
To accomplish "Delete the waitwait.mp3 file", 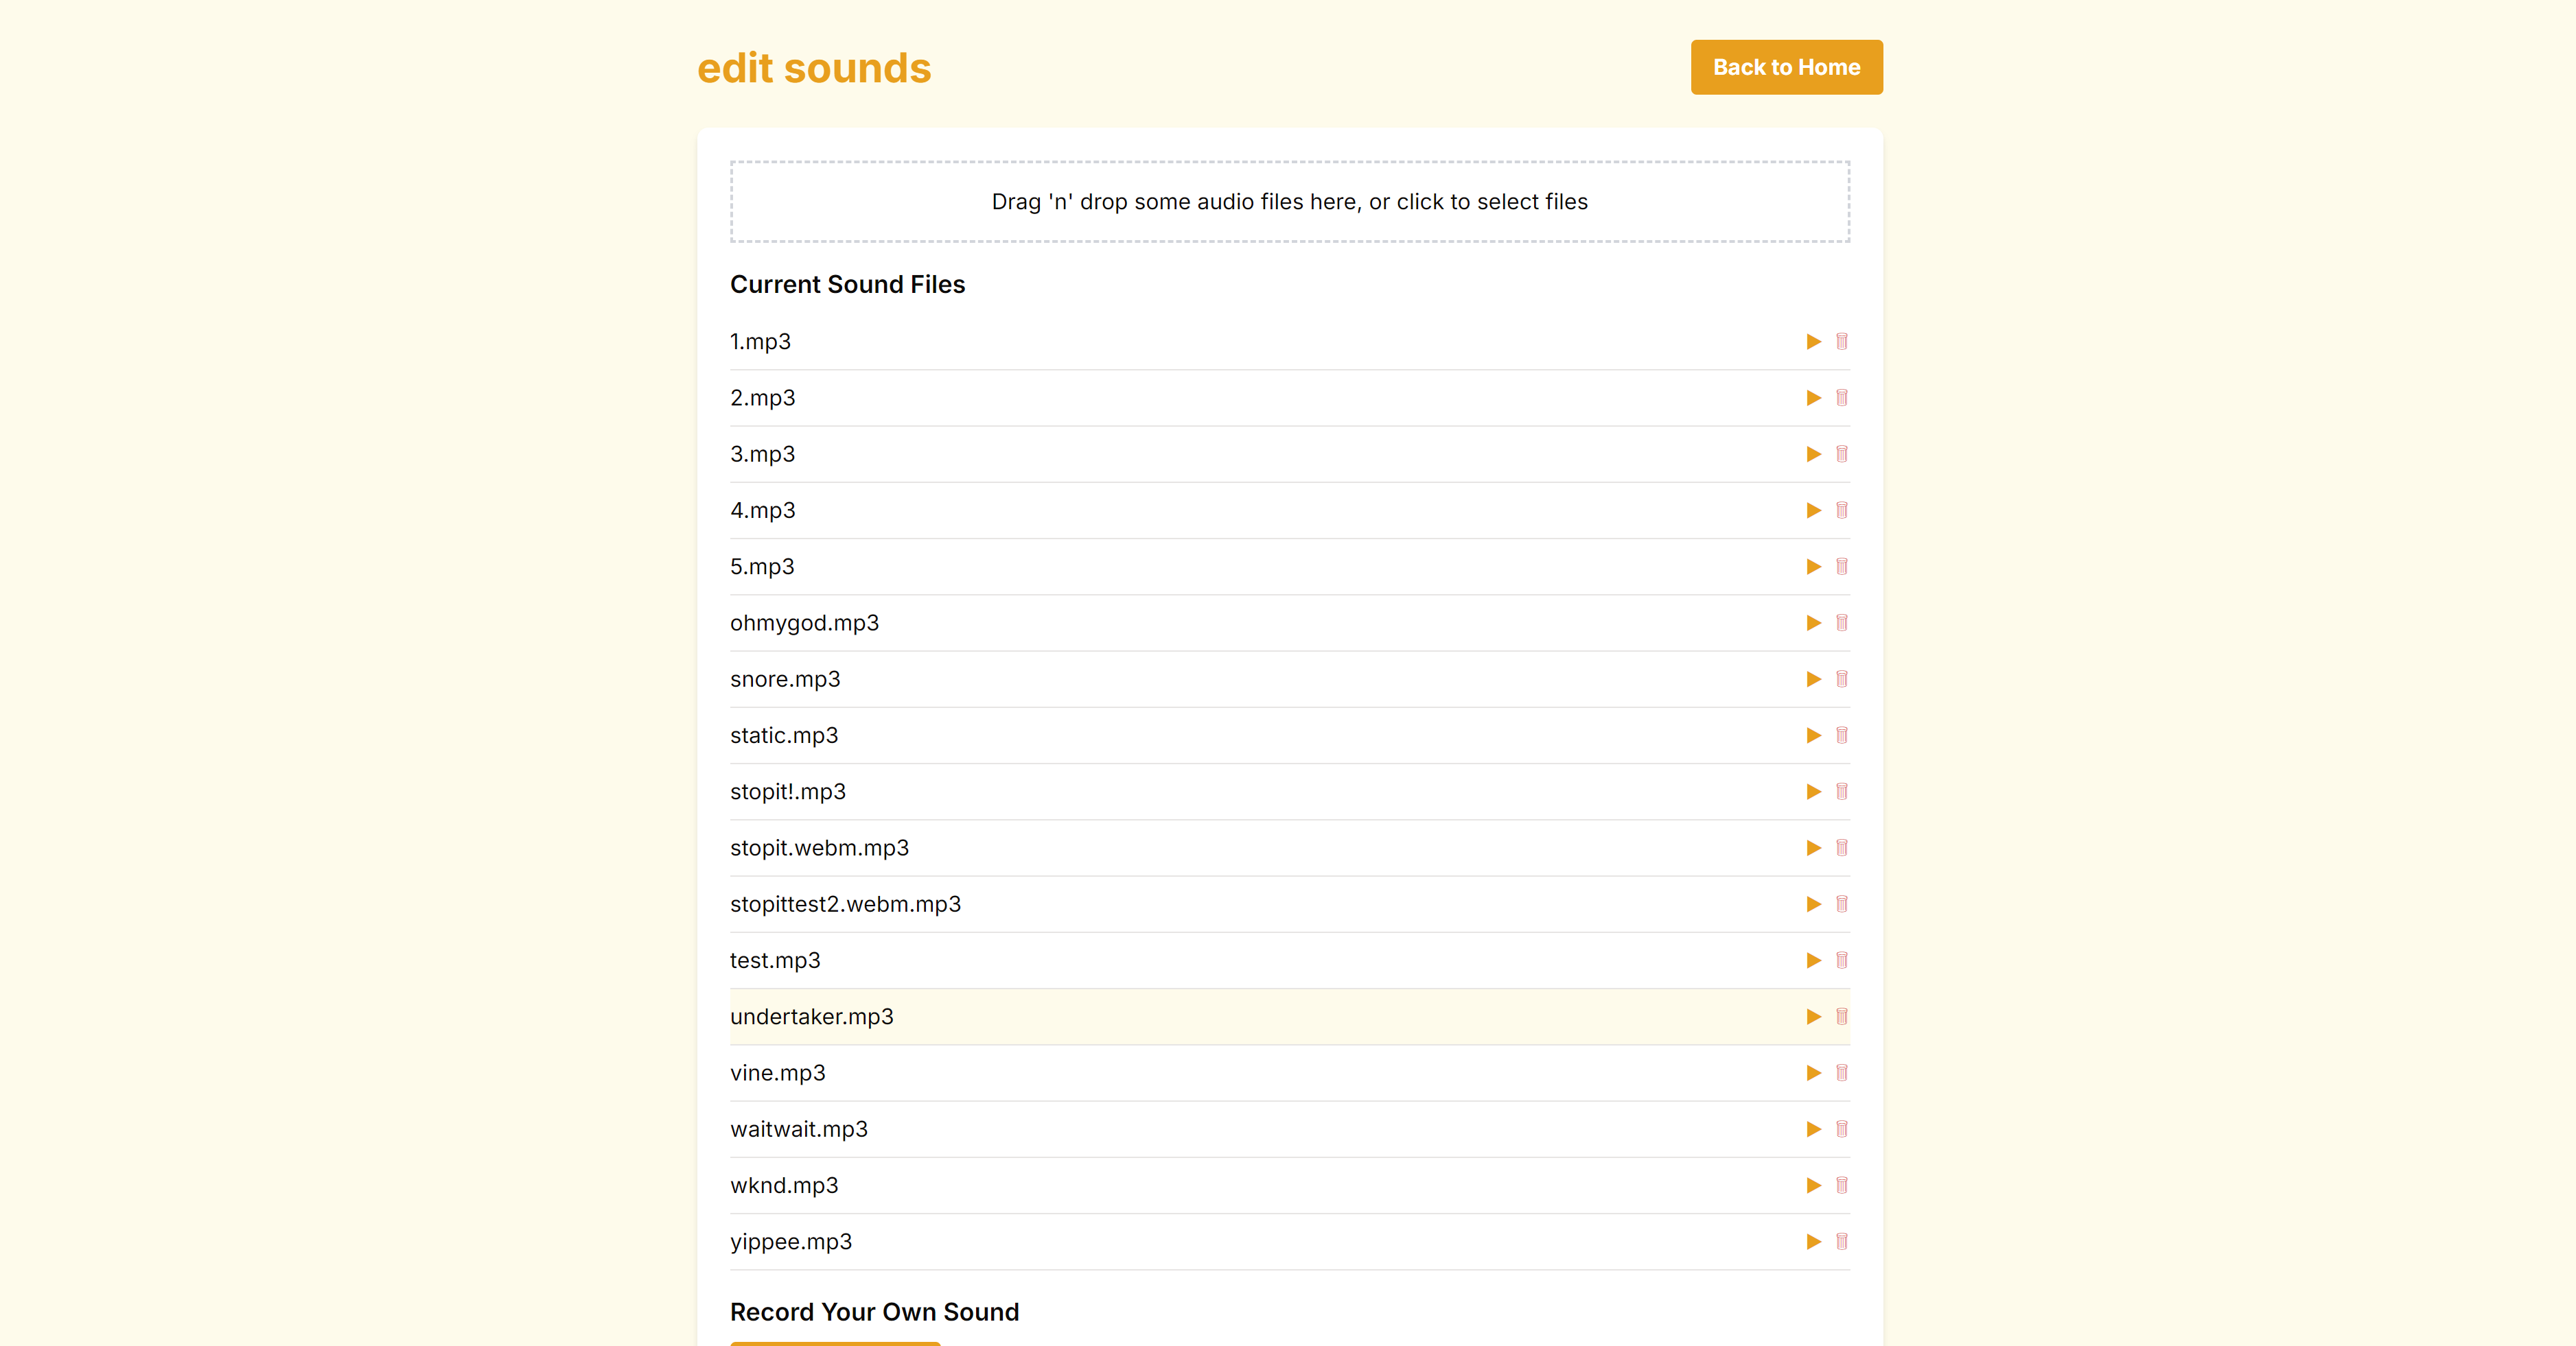I will (x=1841, y=1130).
